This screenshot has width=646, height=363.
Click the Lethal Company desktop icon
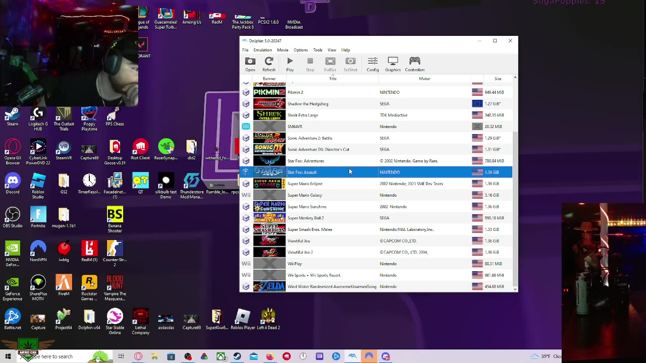click(x=140, y=322)
